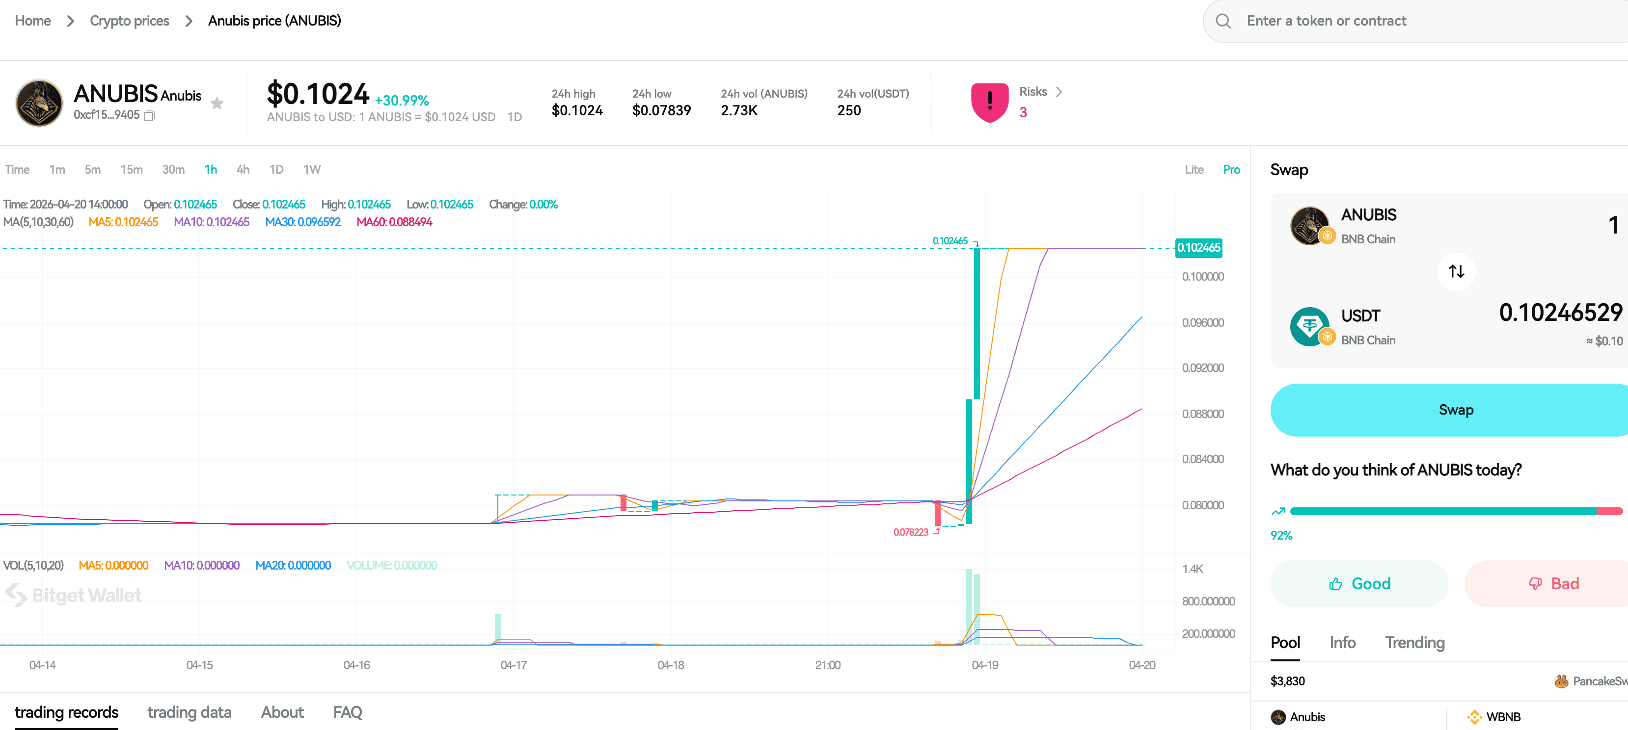
Task: Copy the contract address 0xcf15...9405
Action: pos(150,116)
